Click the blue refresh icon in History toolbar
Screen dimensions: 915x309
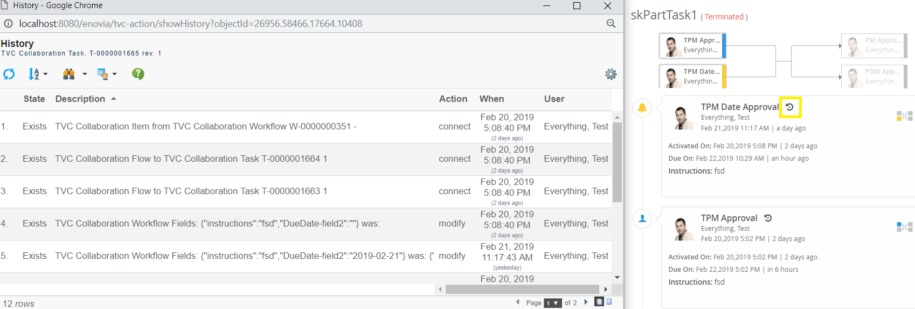coord(9,74)
